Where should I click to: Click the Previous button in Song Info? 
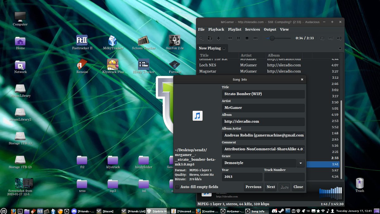253,187
